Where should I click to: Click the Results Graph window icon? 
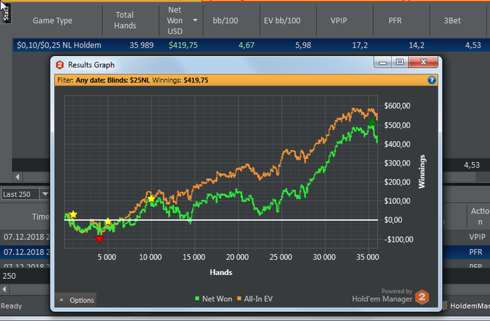[59, 64]
